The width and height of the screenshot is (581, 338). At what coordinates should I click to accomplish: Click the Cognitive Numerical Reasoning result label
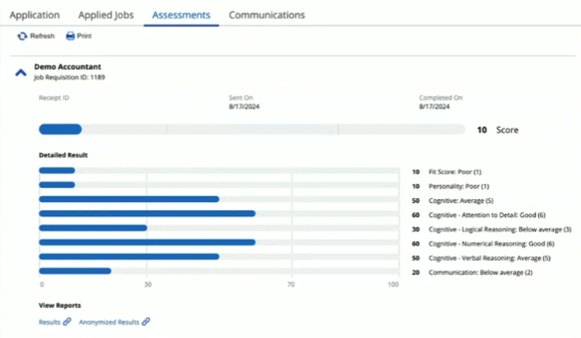pos(491,244)
